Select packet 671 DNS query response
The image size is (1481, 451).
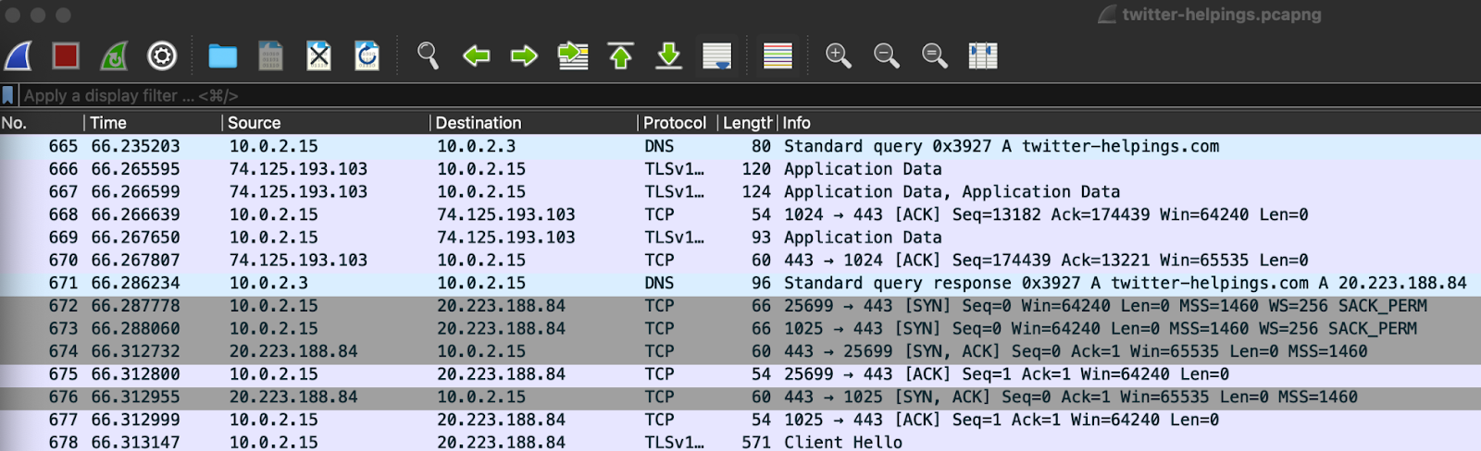pos(740,283)
